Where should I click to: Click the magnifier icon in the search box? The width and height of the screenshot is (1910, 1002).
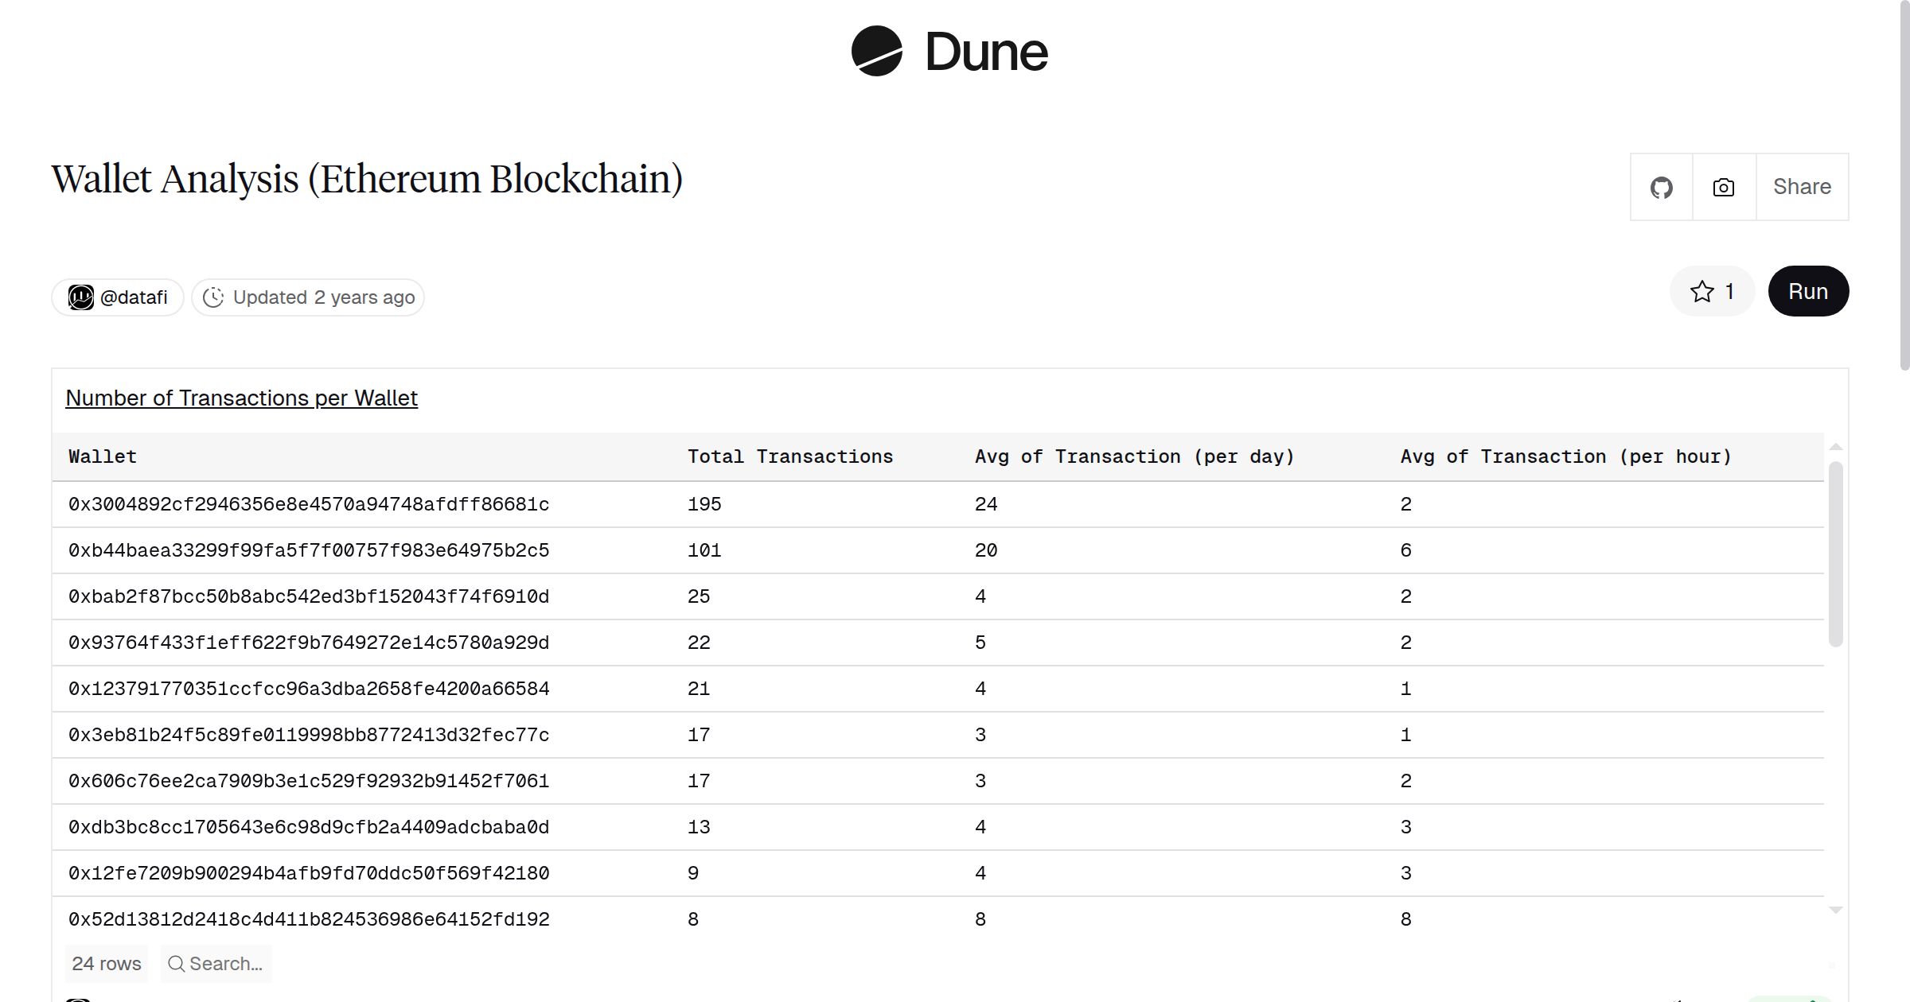[177, 963]
